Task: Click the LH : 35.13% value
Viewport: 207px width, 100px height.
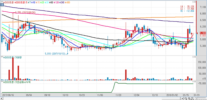Action: (187, 7)
